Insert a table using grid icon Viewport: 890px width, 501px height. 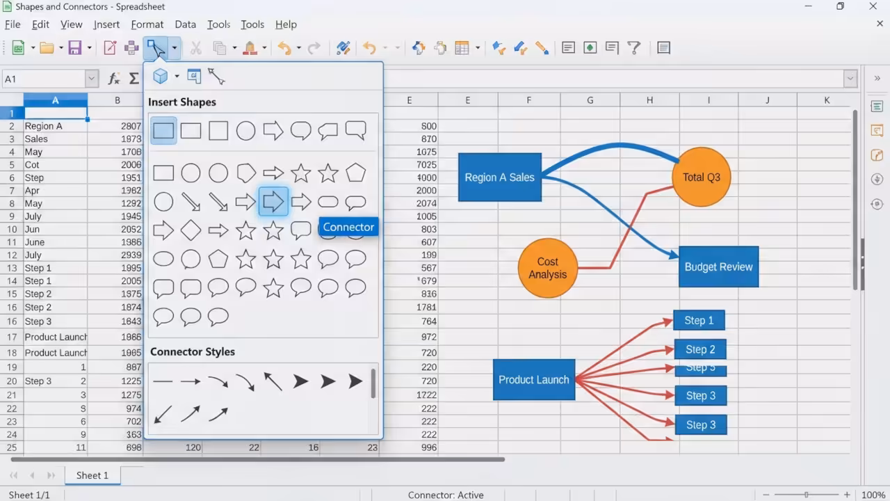[x=462, y=48]
